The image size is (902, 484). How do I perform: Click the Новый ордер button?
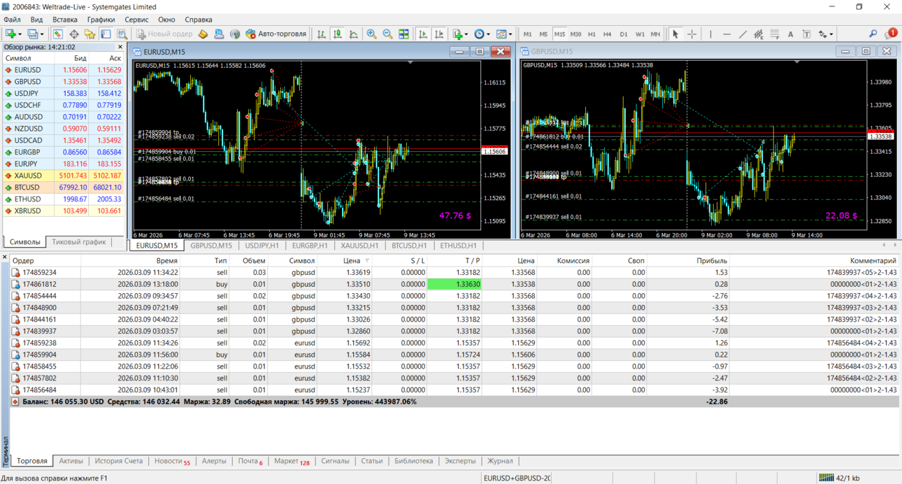point(164,34)
